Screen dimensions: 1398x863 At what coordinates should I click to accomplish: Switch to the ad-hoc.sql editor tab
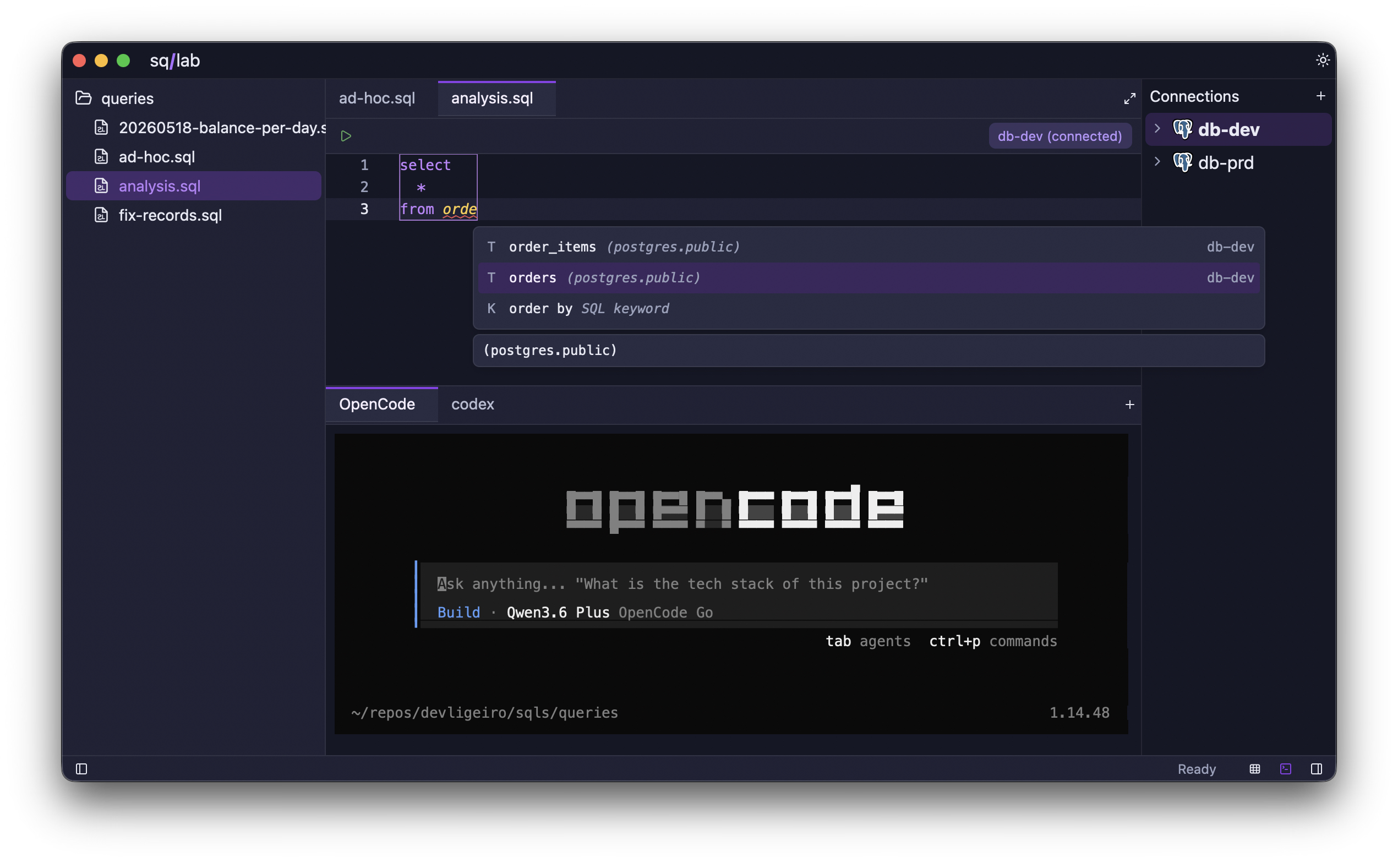pyautogui.click(x=376, y=98)
